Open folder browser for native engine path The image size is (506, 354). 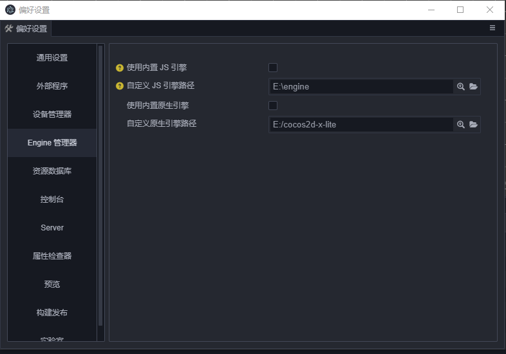point(473,125)
